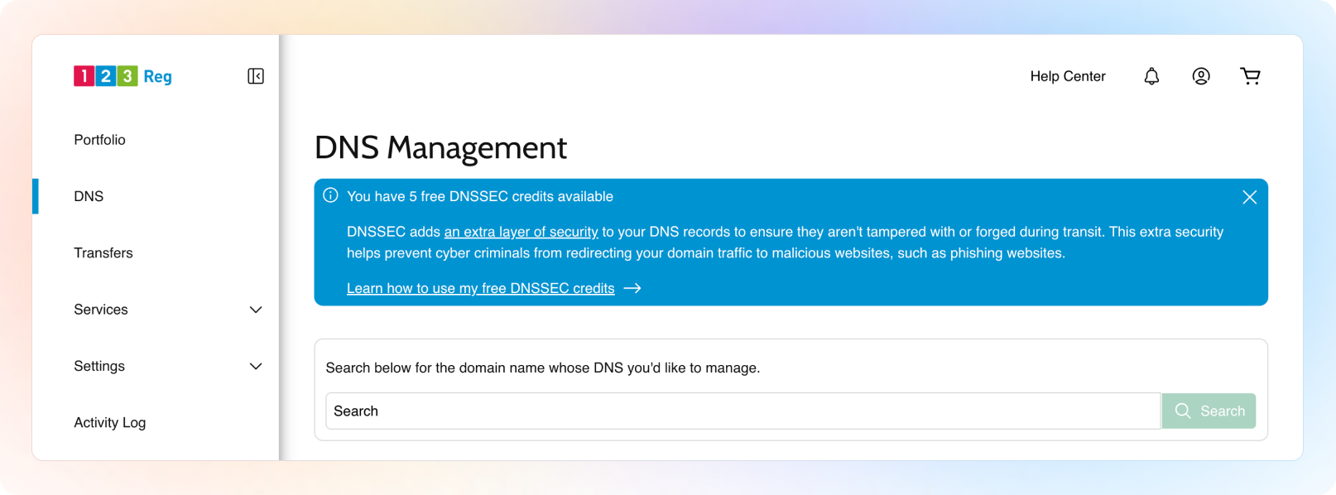Screen dimensions: 1336x495
Task: Open the Help Center link
Action: coord(1068,76)
